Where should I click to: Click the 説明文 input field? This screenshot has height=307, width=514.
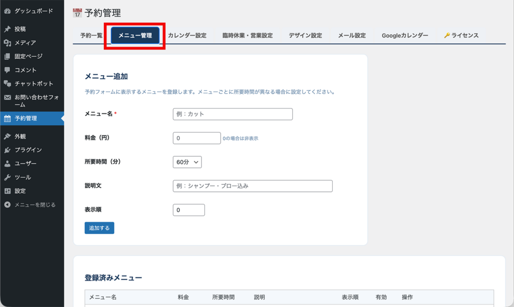point(252,186)
